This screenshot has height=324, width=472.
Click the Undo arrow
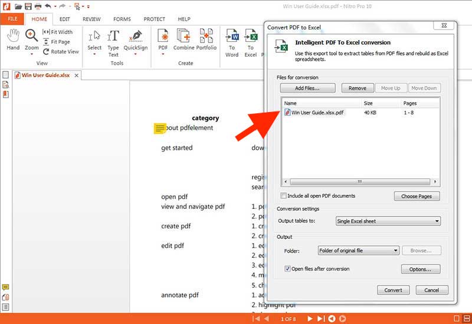coord(48,6)
